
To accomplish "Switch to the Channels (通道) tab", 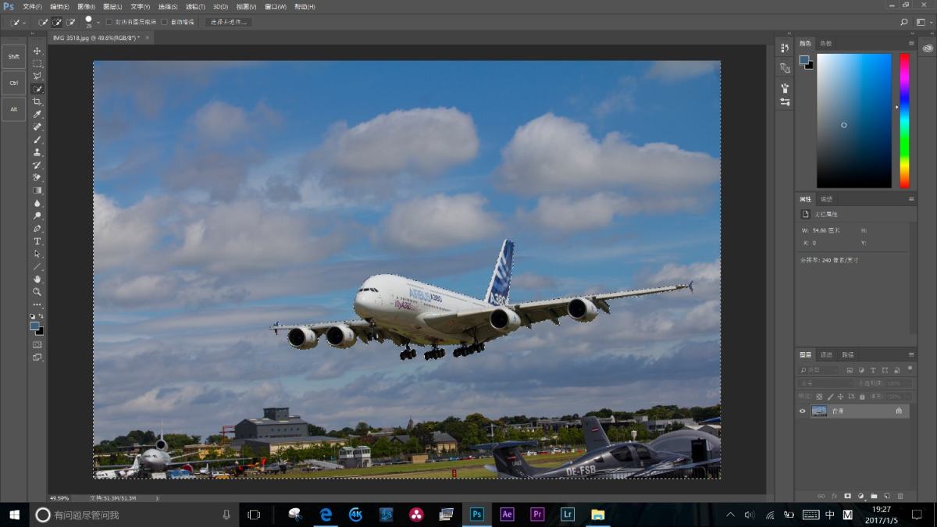I will pos(827,354).
